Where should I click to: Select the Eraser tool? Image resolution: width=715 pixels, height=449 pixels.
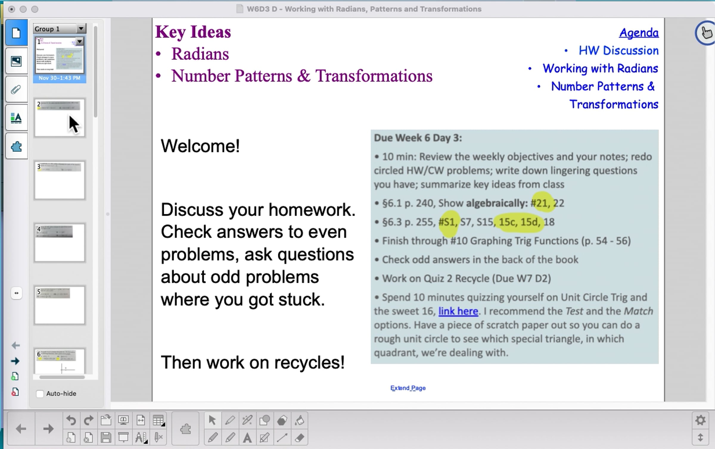click(x=299, y=437)
